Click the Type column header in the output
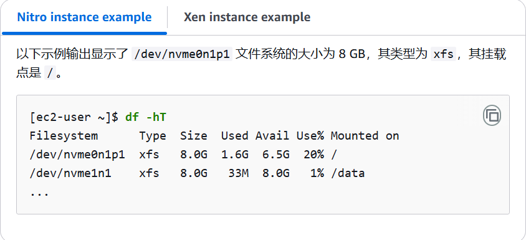Screen dimensions: 526x240 (x=153, y=136)
